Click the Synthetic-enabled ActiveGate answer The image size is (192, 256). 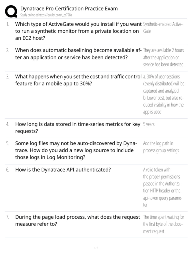pyautogui.click(x=163, y=27)
